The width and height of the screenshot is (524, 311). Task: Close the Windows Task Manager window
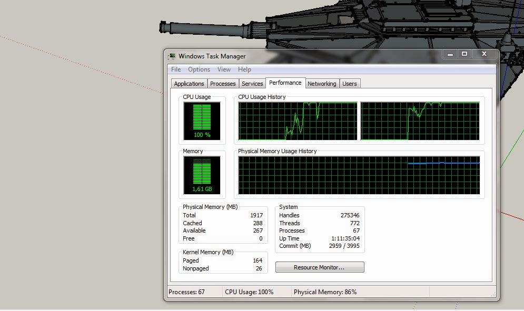point(484,54)
